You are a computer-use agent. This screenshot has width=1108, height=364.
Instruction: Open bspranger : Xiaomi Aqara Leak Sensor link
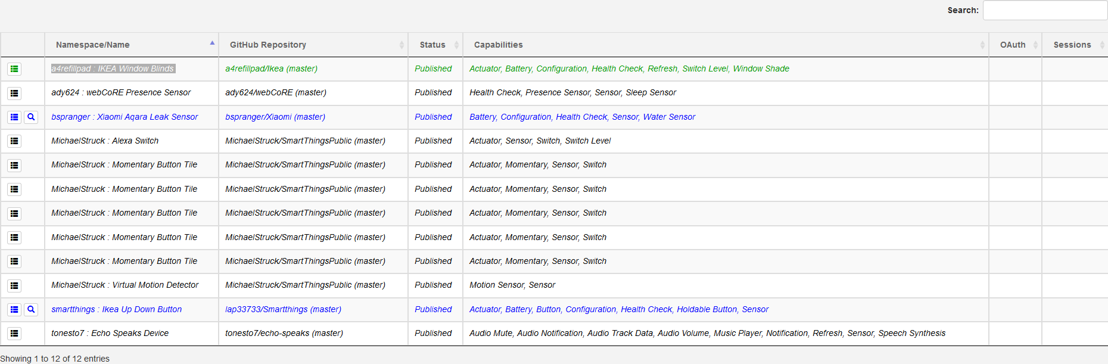point(125,117)
